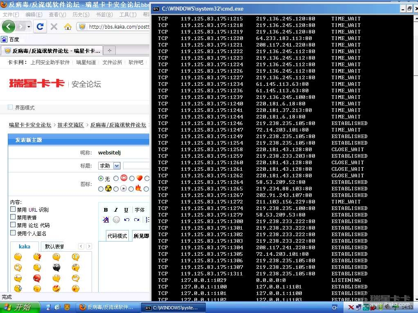Switch to 代码模式 editor tab
418x313 pixels.
(117, 236)
